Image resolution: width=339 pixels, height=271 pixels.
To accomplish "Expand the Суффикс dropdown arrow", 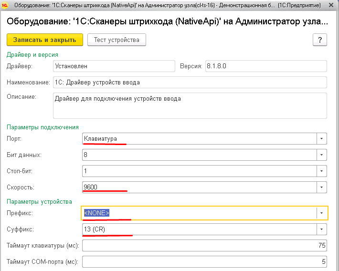I will pos(322,229).
